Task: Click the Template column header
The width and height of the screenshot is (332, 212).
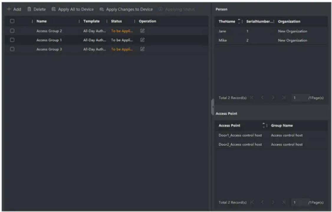Action: (x=91, y=21)
